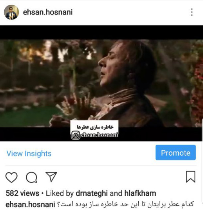Open View Insights for this post
Viewport: 203px width, 213px height.
pos(29,153)
